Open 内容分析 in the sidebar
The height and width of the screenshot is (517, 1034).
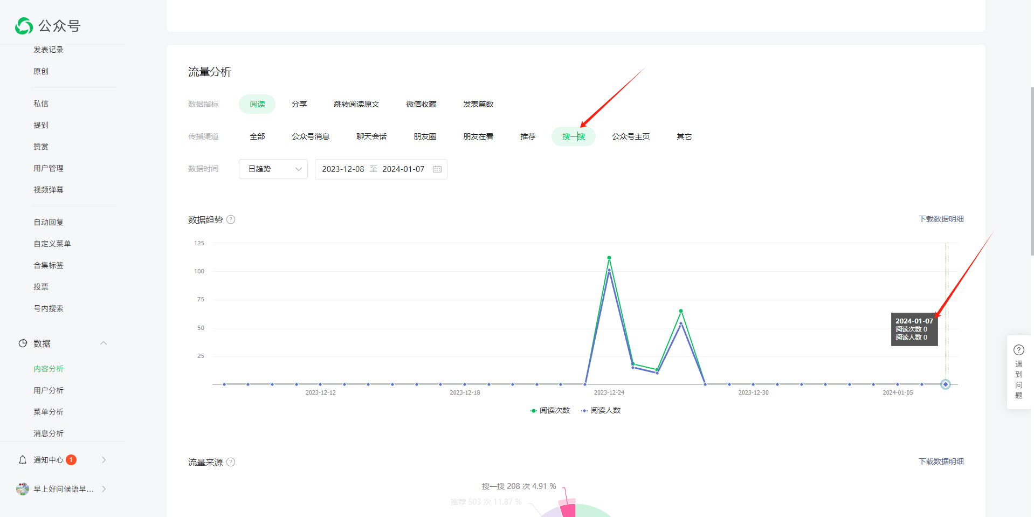49,369
